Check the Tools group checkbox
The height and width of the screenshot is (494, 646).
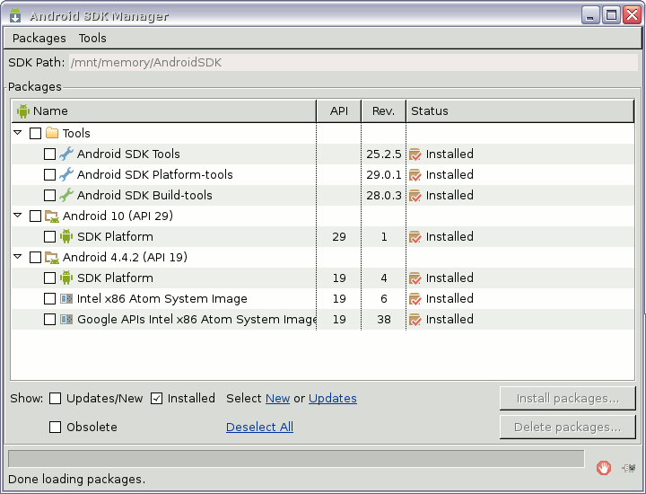click(35, 133)
